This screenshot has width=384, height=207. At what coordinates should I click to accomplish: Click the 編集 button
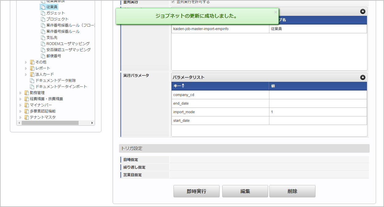click(245, 191)
